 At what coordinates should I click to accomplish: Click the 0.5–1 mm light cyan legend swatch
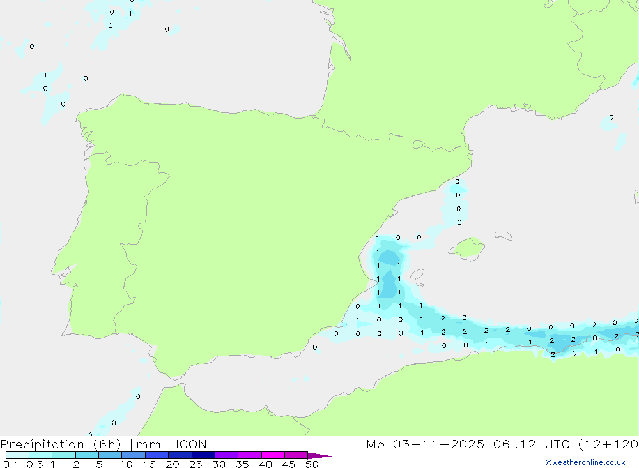(x=40, y=455)
